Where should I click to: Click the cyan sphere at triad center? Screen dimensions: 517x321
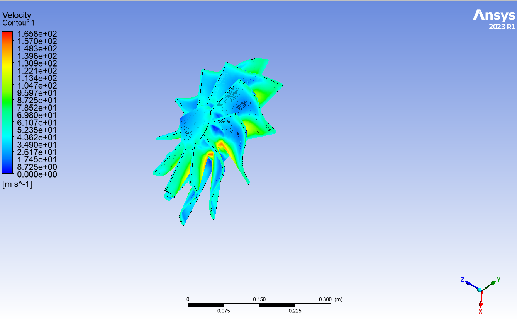pyautogui.click(x=480, y=289)
